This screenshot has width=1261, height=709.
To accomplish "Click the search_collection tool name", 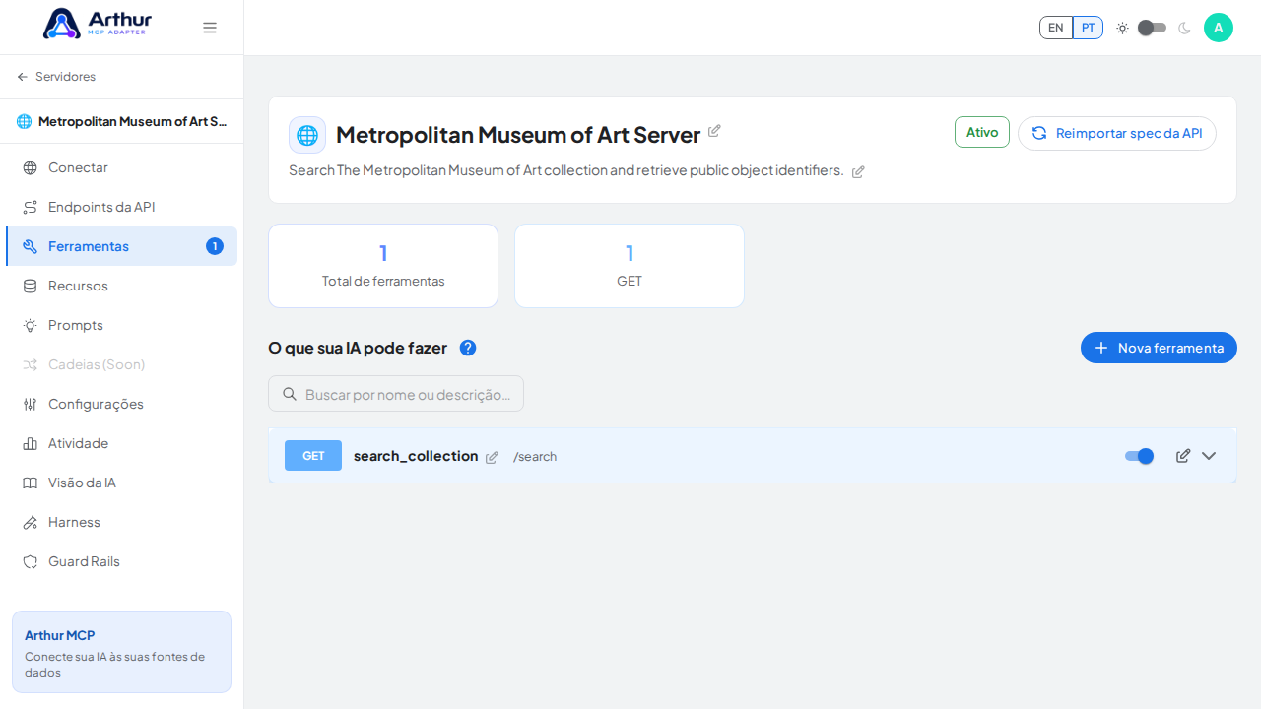I will pos(416,456).
